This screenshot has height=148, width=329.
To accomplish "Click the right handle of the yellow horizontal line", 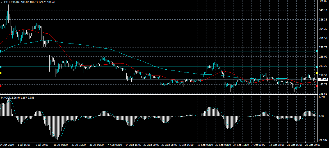I will (x=316, y=73).
